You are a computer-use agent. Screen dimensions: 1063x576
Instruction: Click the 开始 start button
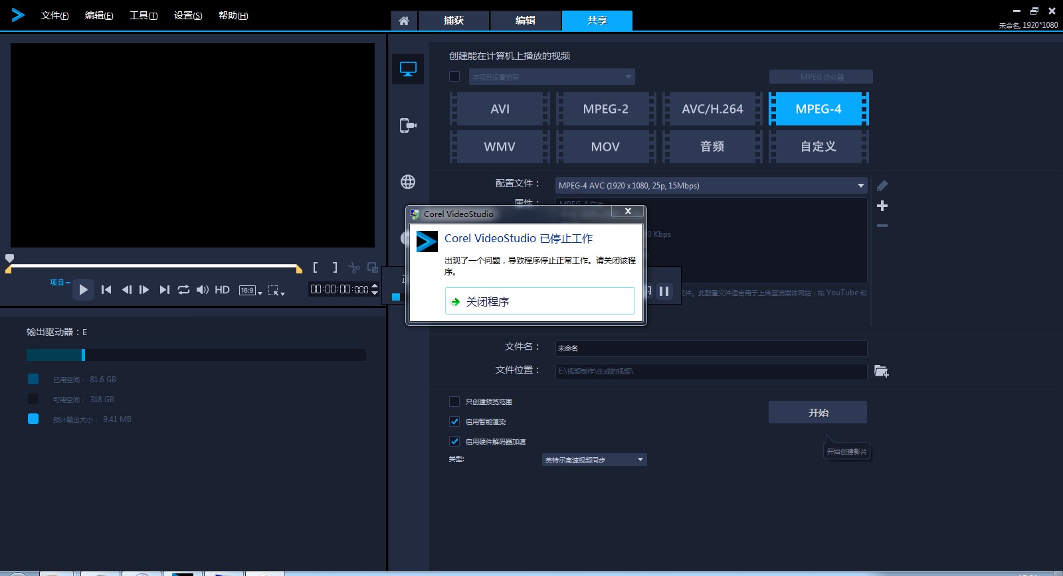click(x=818, y=412)
